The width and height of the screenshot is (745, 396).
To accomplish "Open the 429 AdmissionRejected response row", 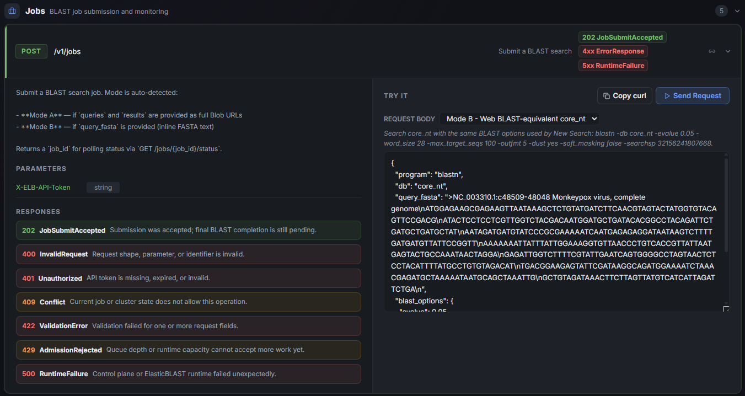I will click(189, 350).
